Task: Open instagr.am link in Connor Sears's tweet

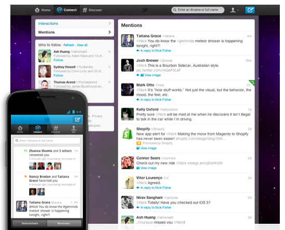Action: [x=205, y=163]
